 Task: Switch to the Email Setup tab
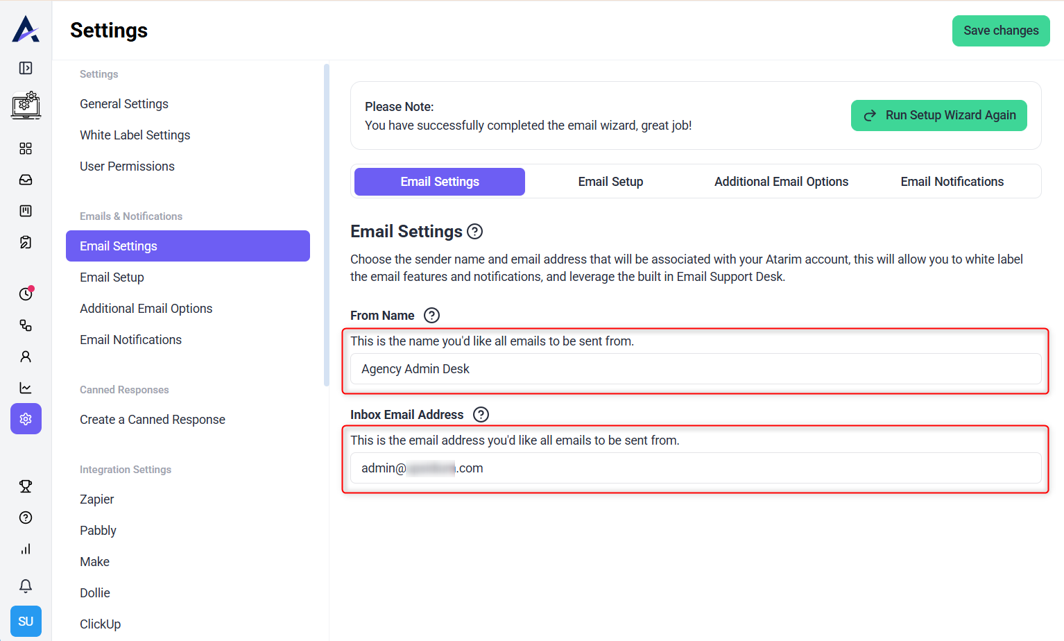610,182
